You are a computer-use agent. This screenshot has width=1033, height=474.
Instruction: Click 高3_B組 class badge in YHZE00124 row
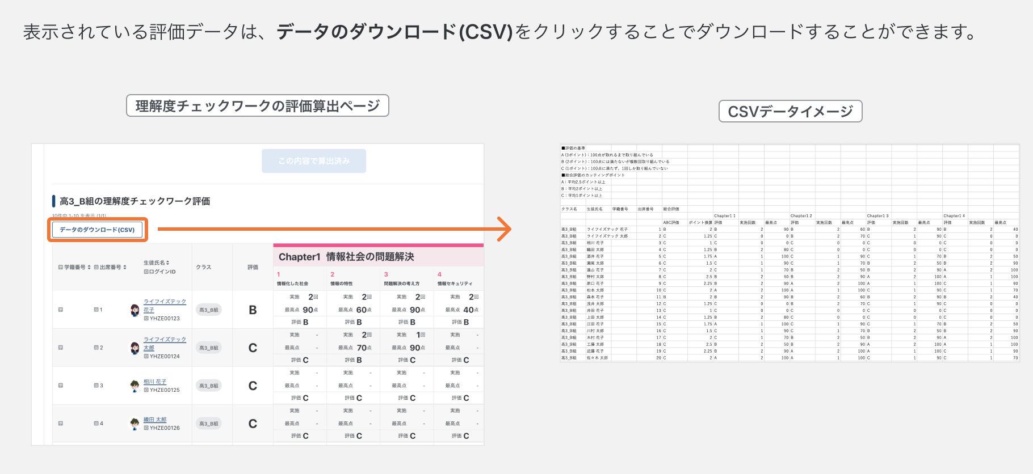point(209,348)
